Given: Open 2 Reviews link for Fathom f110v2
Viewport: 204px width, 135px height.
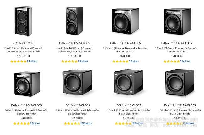Looking at the screenshot, I should coord(35,123).
